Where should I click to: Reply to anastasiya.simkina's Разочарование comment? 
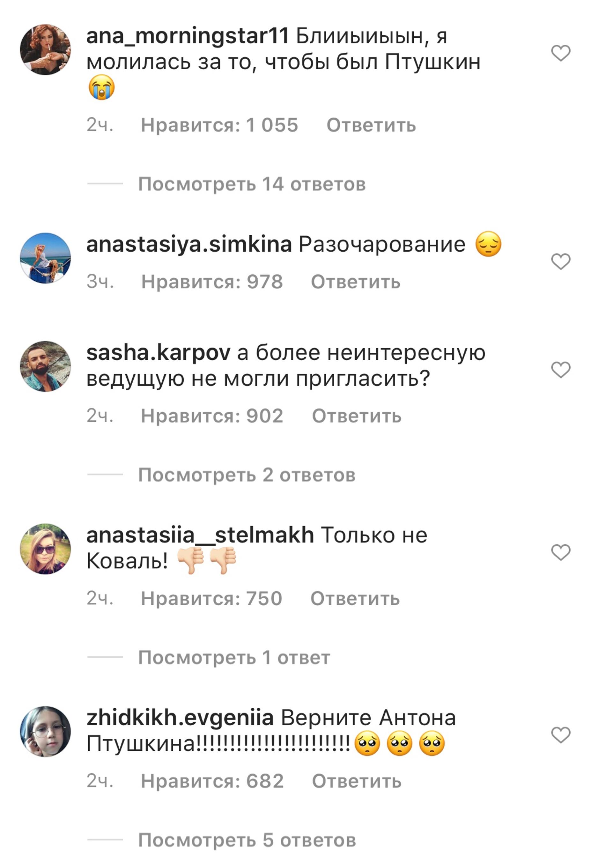(x=355, y=282)
